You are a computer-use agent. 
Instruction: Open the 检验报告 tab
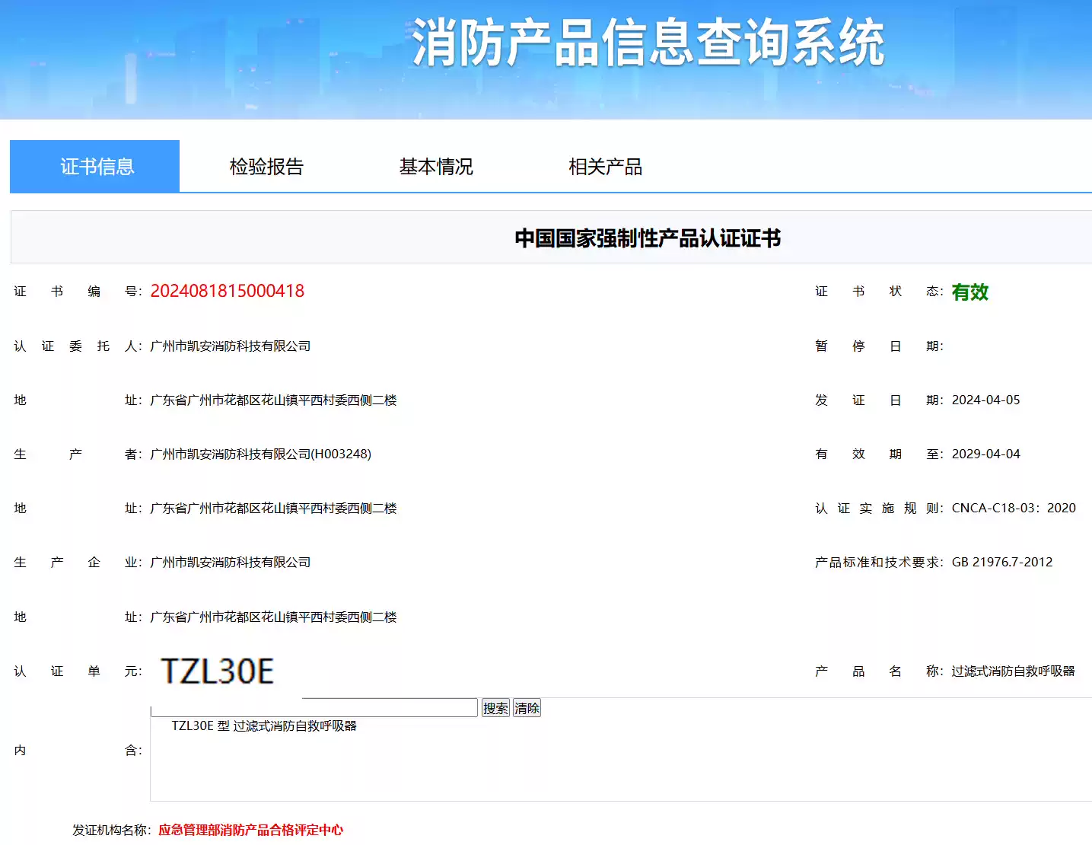(266, 167)
